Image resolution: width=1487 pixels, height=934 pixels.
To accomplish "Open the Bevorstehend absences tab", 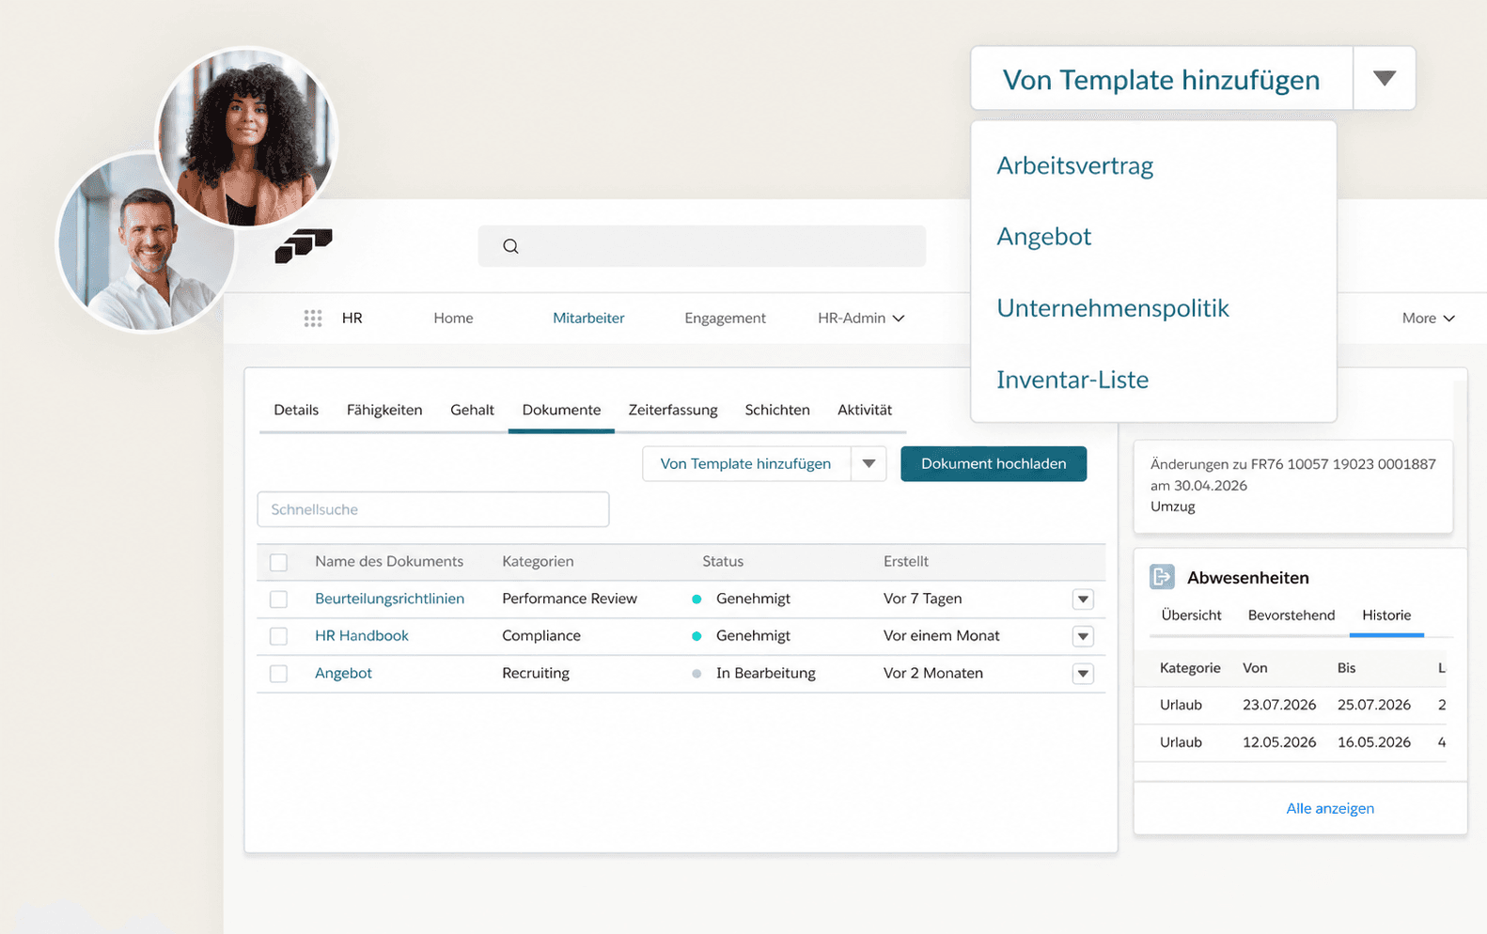I will point(1291,615).
